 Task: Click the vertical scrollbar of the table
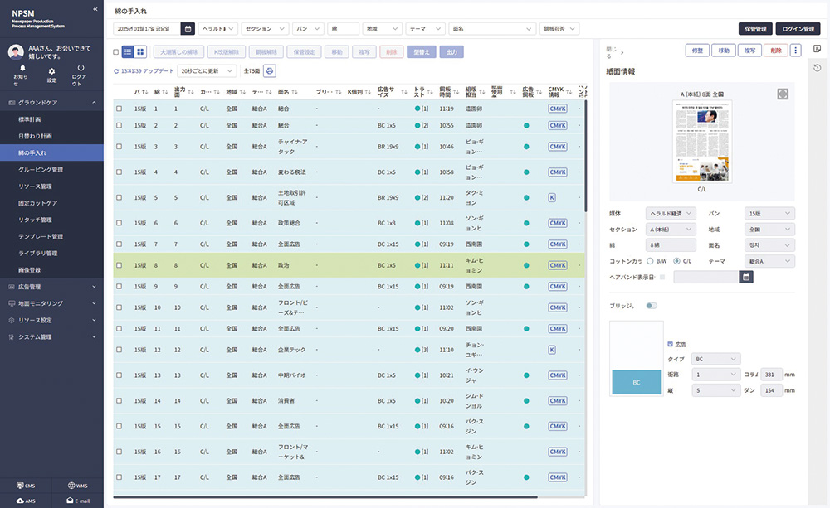(x=586, y=156)
